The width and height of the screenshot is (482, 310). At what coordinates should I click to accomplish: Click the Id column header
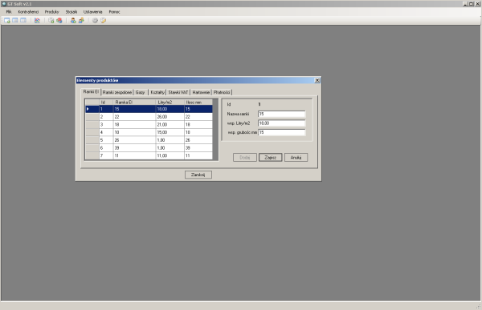click(x=106, y=103)
